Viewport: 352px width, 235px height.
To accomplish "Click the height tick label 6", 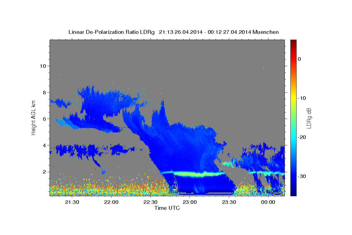I will tap(44, 119).
